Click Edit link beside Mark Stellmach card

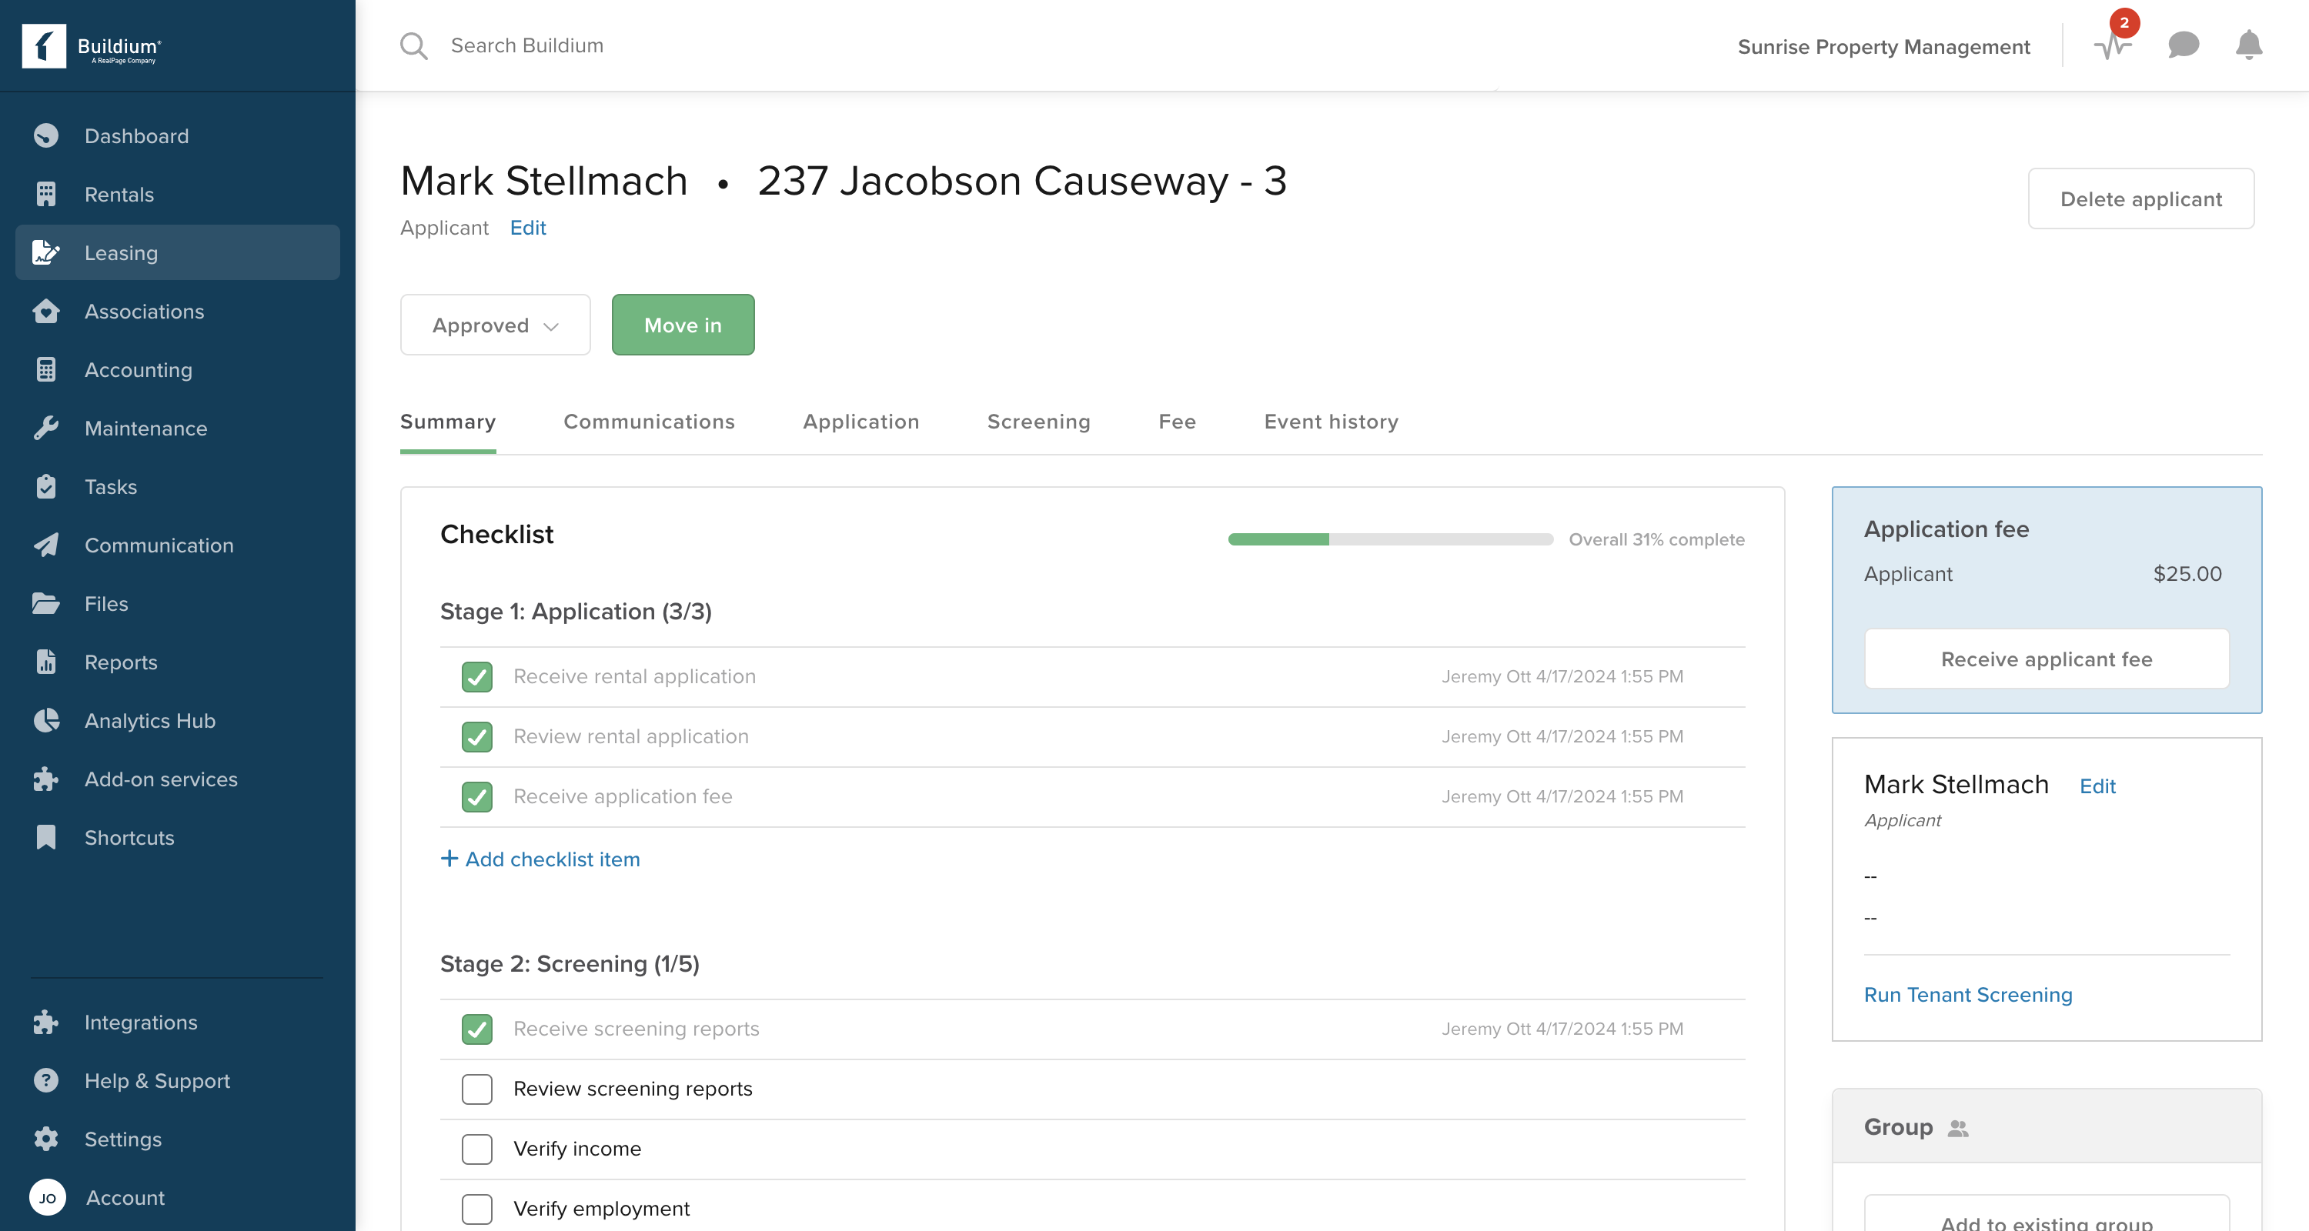click(2097, 786)
